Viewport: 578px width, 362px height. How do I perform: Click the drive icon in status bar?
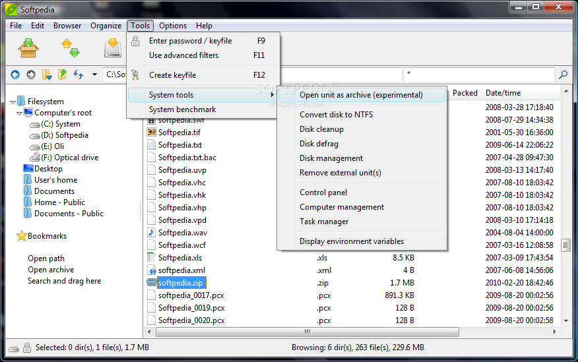click(14, 348)
